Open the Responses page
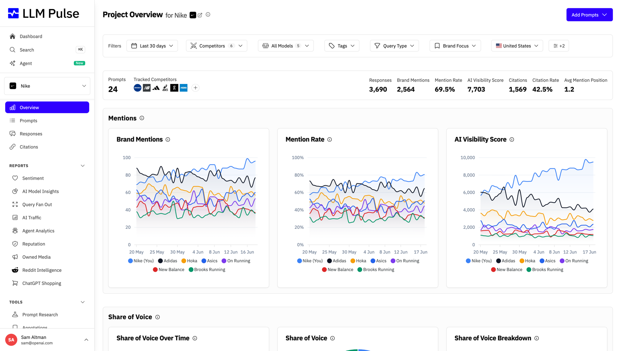621x351 pixels. [47, 134]
